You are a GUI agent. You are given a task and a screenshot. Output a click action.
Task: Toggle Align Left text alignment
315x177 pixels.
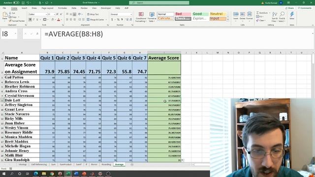pos(67,20)
